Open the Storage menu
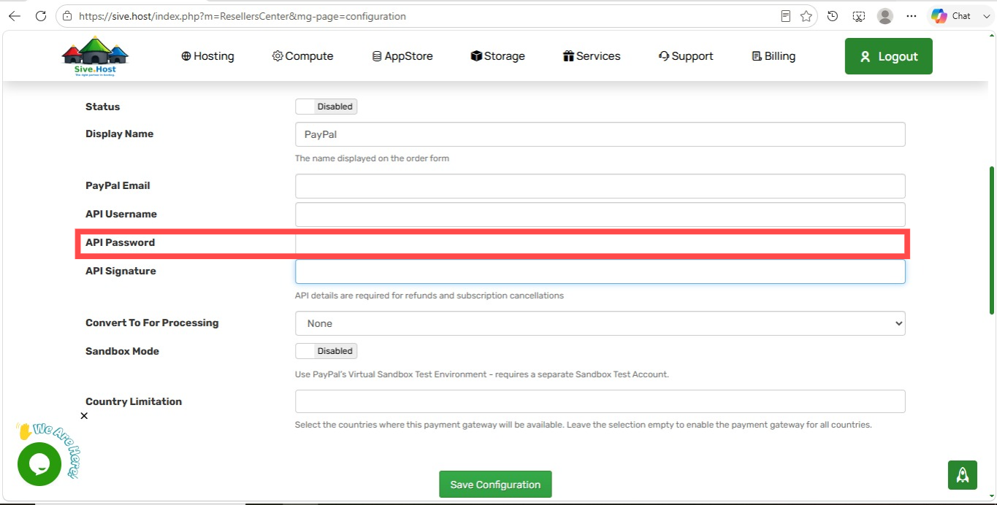This screenshot has width=997, height=505. [x=498, y=56]
